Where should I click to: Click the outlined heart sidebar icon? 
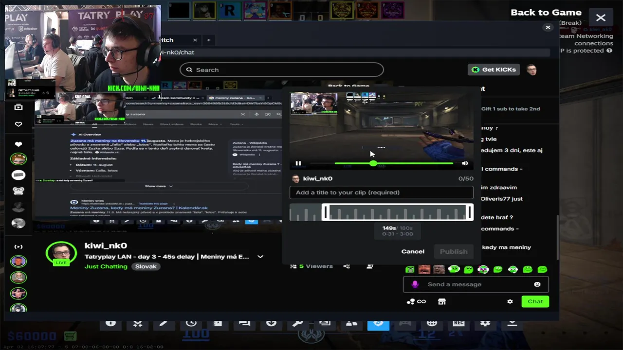[x=18, y=124]
